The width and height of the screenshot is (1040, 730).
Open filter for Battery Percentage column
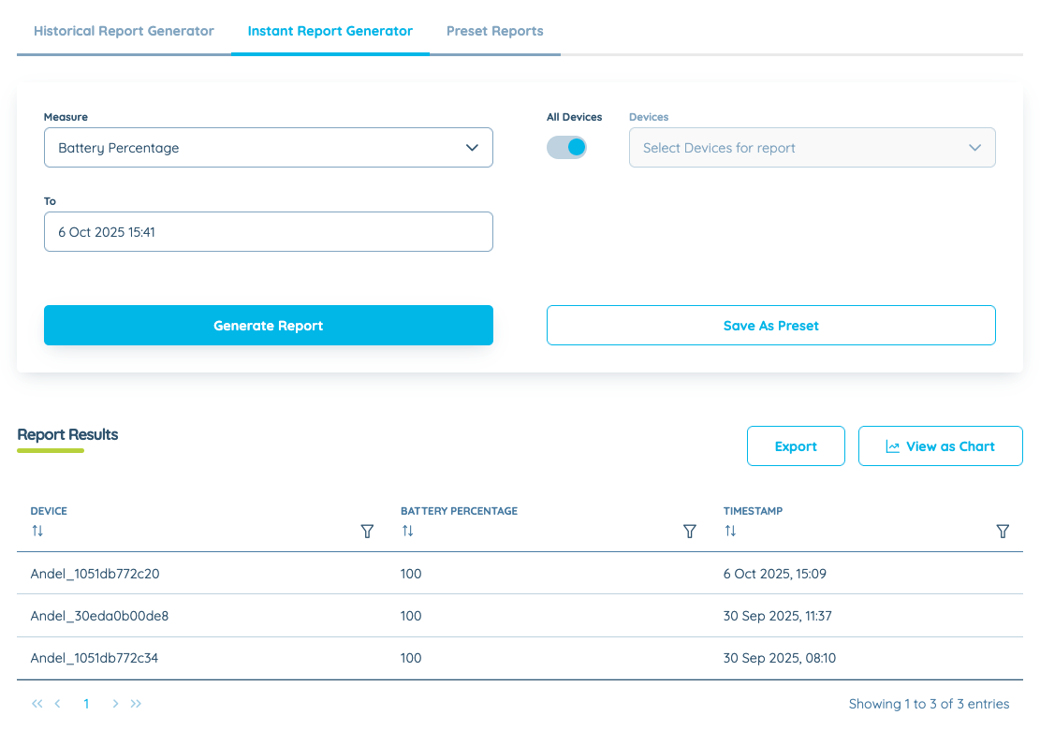[690, 531]
